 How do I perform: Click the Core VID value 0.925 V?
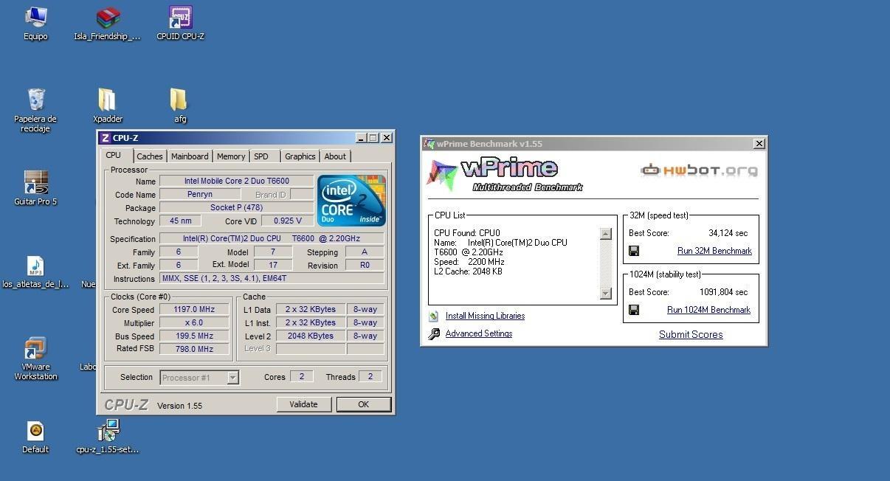(x=287, y=221)
